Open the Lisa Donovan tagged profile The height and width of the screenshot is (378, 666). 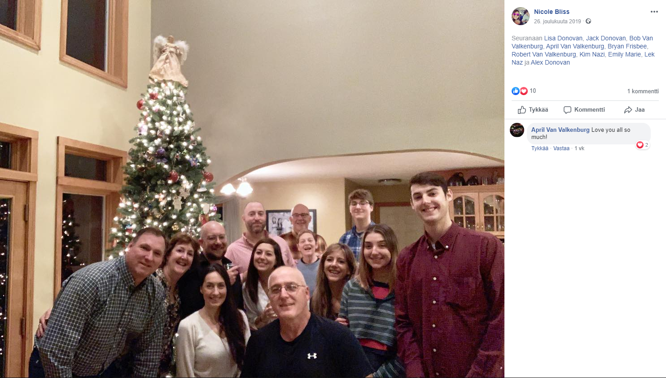click(x=563, y=38)
